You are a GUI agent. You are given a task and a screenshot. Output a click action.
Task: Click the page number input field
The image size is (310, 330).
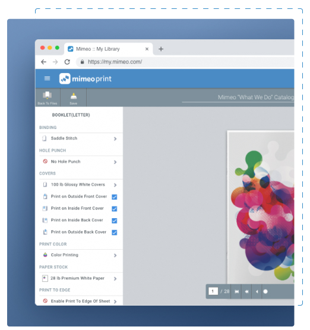click(213, 291)
